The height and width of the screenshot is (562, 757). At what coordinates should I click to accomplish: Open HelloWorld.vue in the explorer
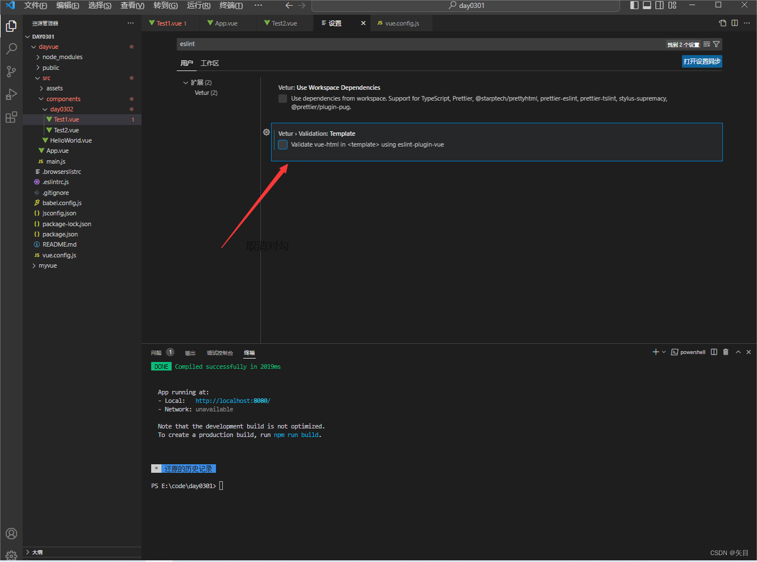click(71, 140)
